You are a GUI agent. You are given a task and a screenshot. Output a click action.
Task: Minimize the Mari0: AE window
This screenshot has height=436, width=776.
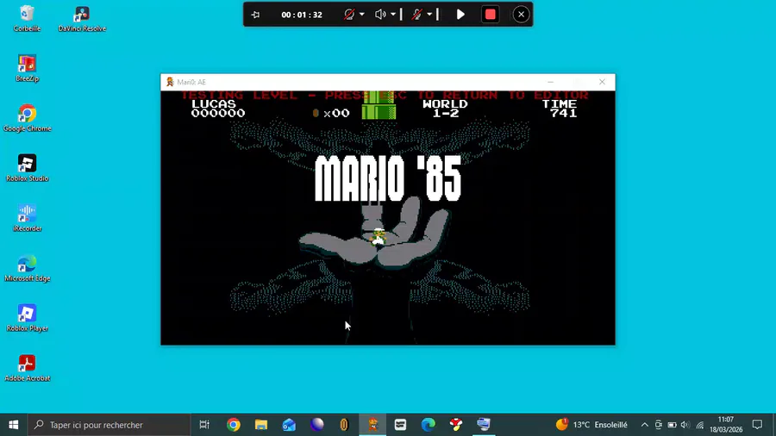pyautogui.click(x=550, y=82)
